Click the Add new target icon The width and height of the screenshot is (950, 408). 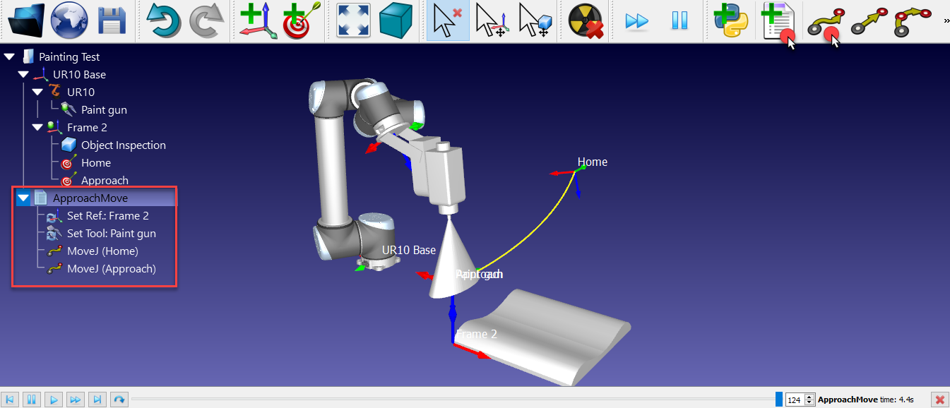pos(302,21)
